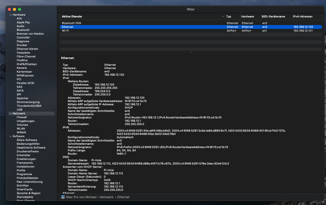Open ATA in the sidebar
326x205 pixels.
click(x=19, y=18)
